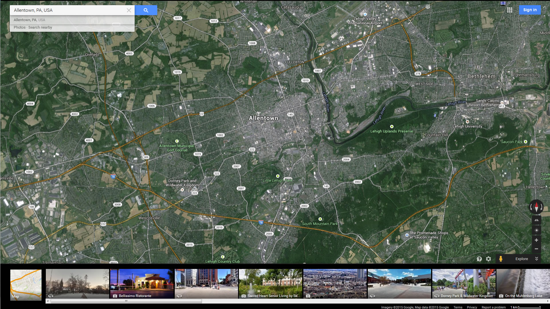Screen dimensions: 550x309
Task: Click the photo strip horizontal scrollbar
Action: tap(126, 301)
